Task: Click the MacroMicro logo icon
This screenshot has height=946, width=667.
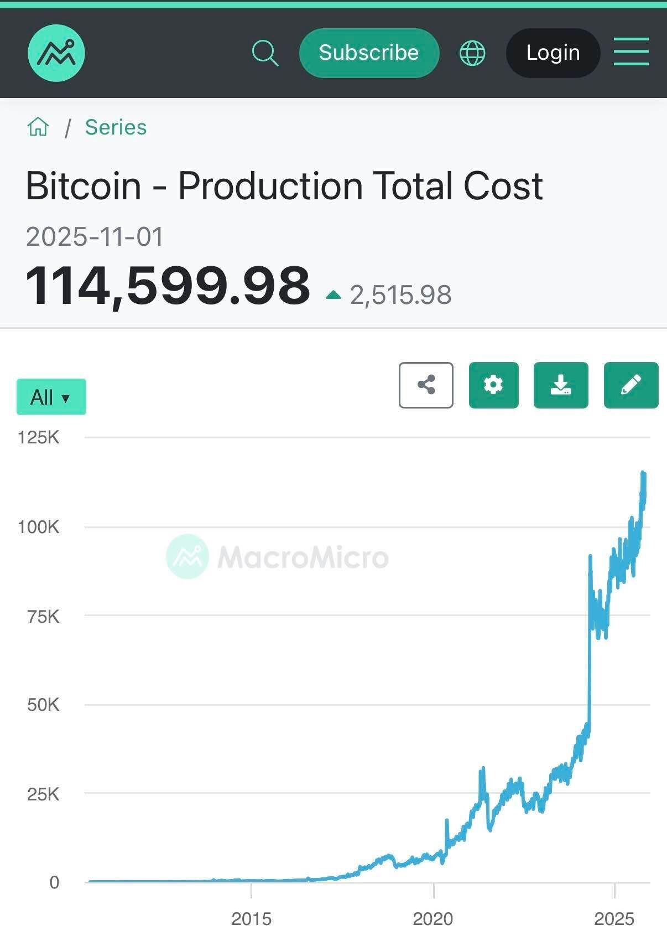Action: click(x=56, y=53)
